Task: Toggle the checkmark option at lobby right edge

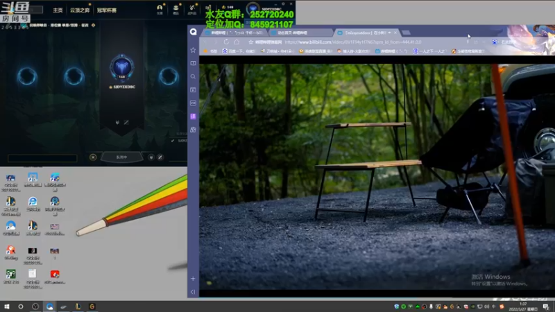Action: coord(173,141)
